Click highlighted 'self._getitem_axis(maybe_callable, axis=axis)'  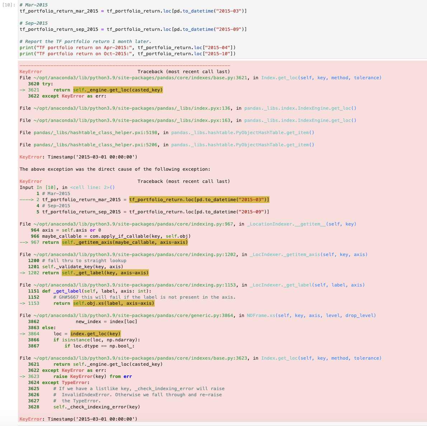pyautogui.click(x=125, y=242)
